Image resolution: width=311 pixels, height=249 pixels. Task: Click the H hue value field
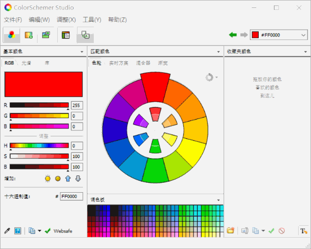[77, 146]
